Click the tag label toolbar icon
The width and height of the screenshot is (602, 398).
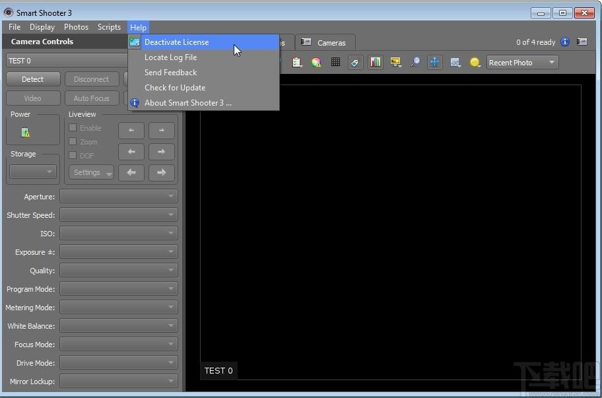click(354, 63)
